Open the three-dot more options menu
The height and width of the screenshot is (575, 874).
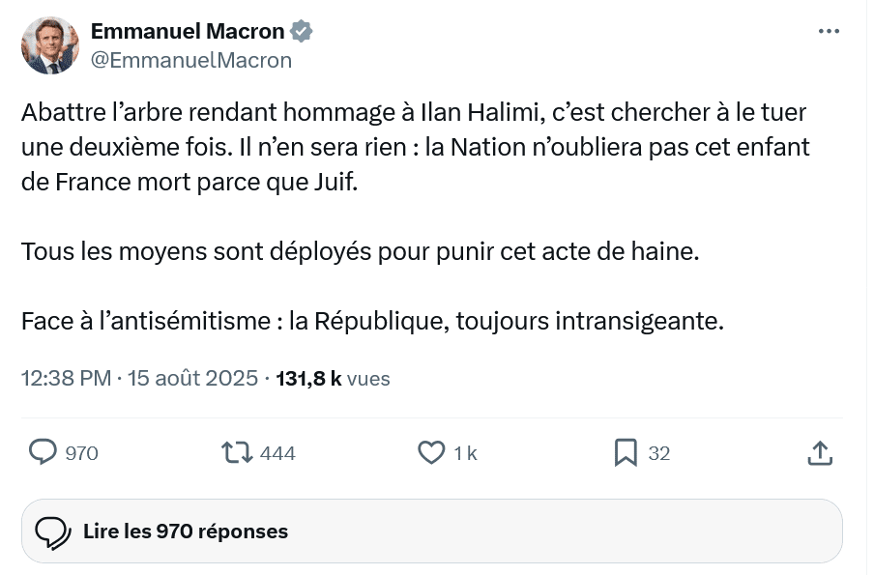(x=829, y=31)
